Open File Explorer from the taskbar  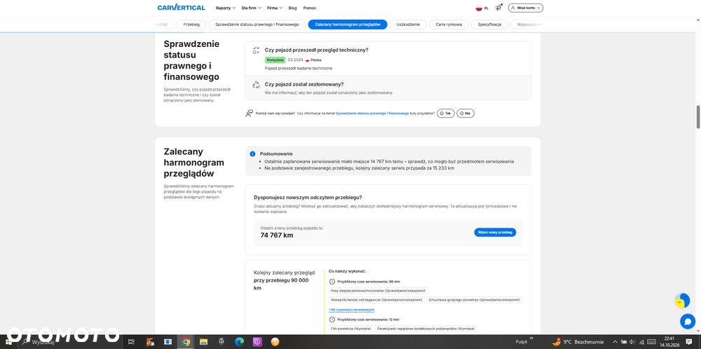coord(203,342)
